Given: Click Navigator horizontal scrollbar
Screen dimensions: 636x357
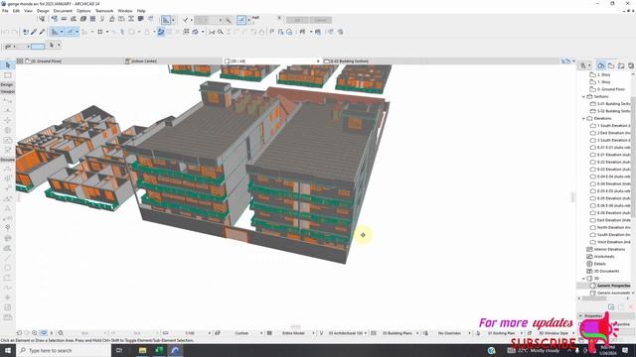Looking at the screenshot, I should [594, 298].
